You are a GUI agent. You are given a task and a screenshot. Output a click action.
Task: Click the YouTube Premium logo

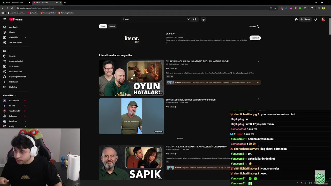16,19
